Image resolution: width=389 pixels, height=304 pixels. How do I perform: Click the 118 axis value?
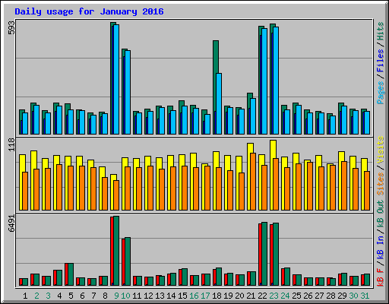[11, 144]
